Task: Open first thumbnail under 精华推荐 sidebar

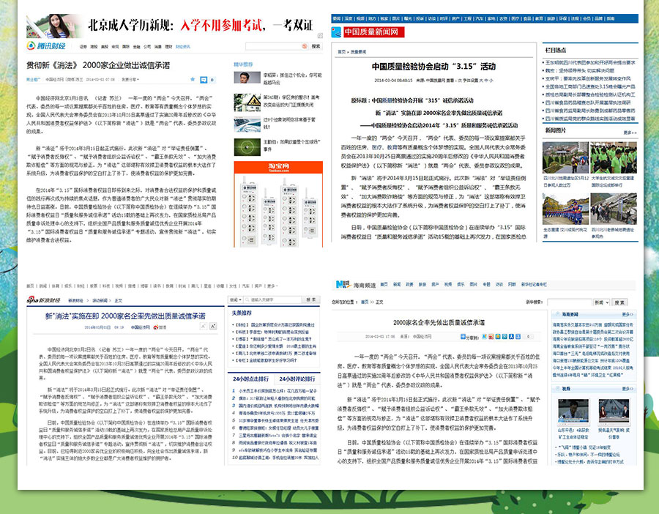Action: pyautogui.click(x=247, y=78)
